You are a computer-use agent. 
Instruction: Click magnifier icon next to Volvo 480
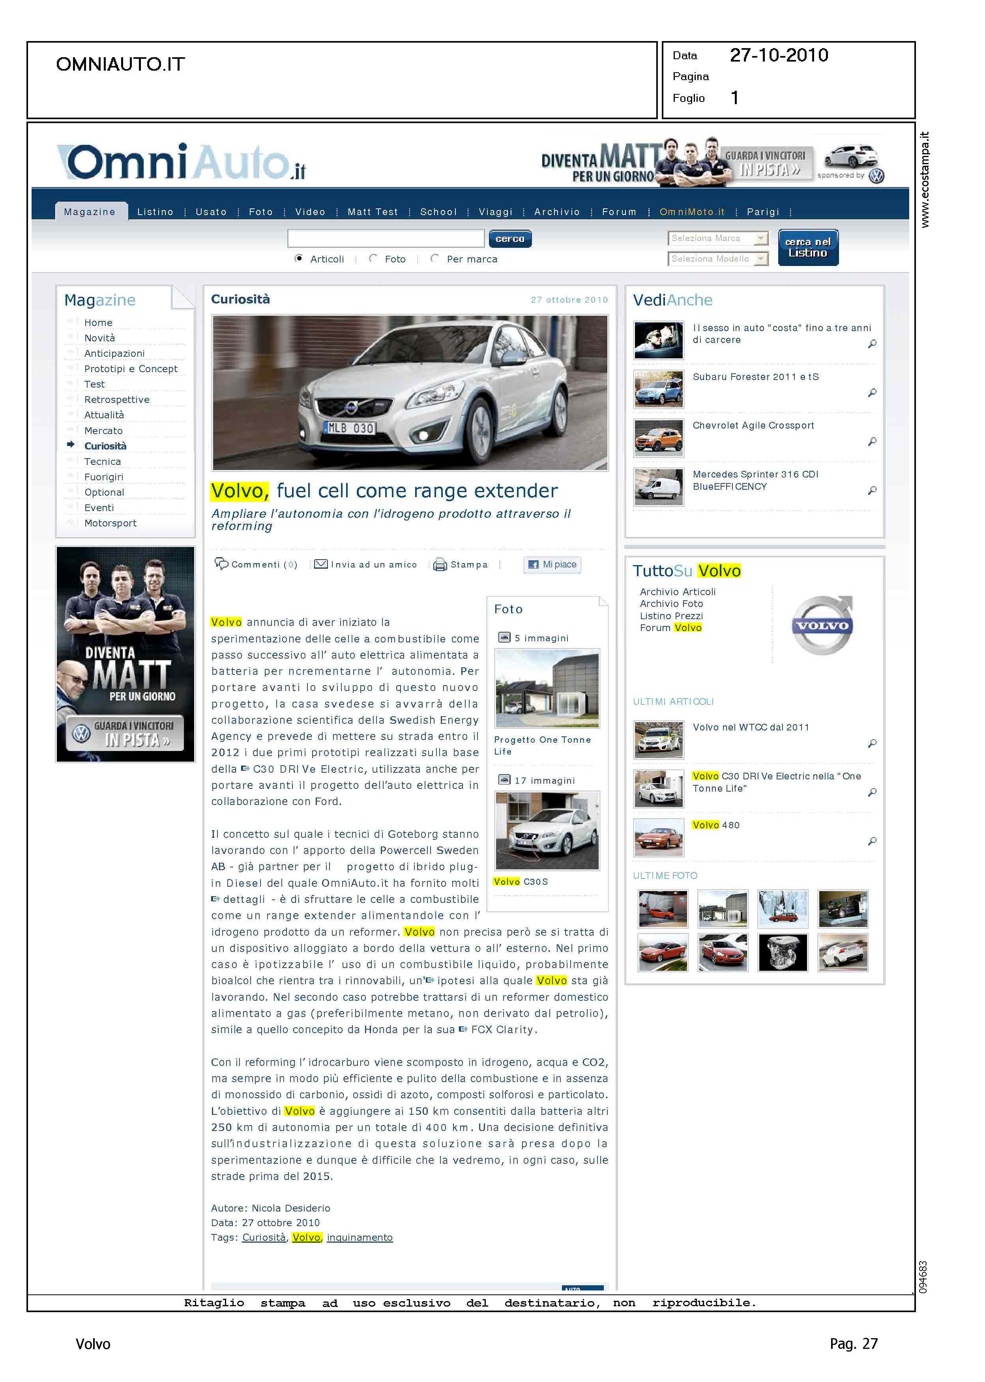pos(872,841)
